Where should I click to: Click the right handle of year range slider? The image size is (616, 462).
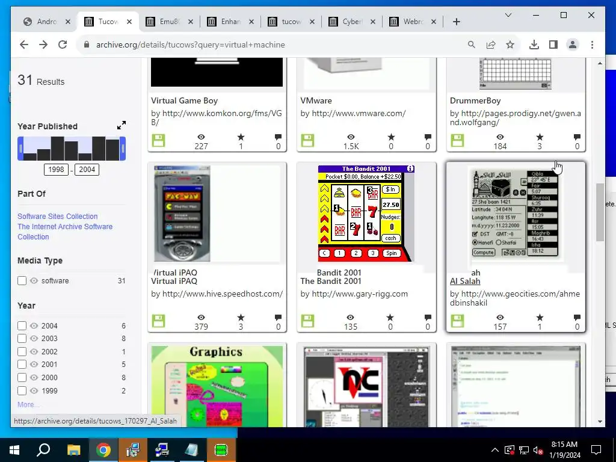point(123,149)
